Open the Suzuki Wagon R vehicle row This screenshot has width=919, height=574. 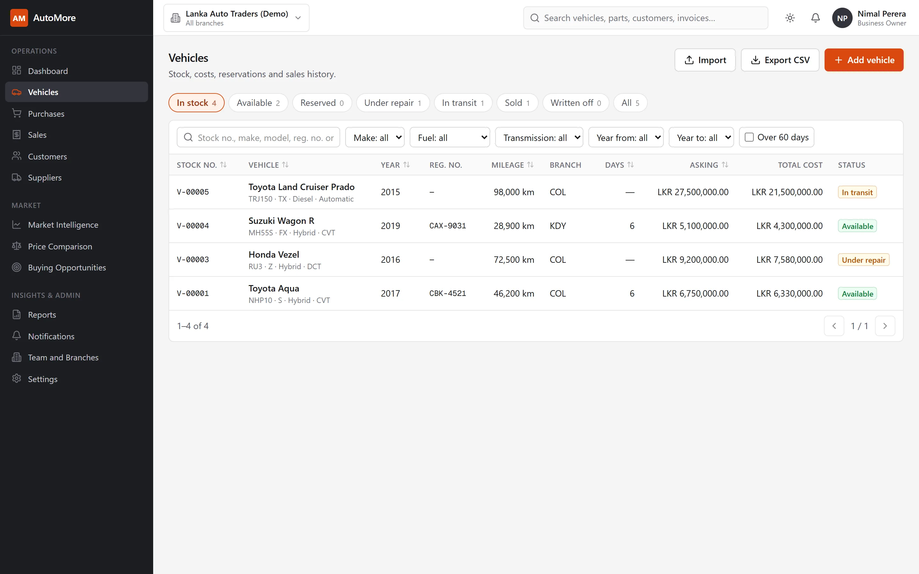pos(536,226)
